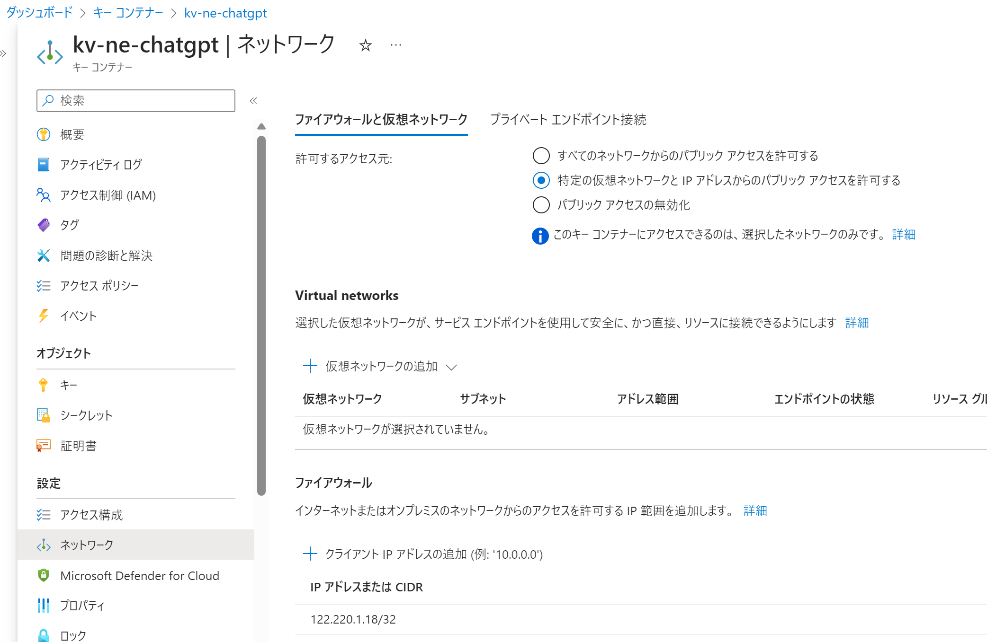Choose パブリック アクセスの無効化 radio button
Image resolution: width=987 pixels, height=642 pixels.
click(541, 205)
